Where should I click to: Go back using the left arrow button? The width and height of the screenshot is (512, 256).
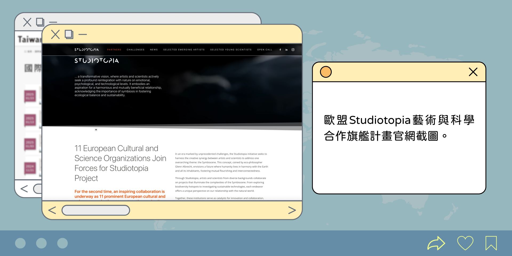[x=52, y=210]
